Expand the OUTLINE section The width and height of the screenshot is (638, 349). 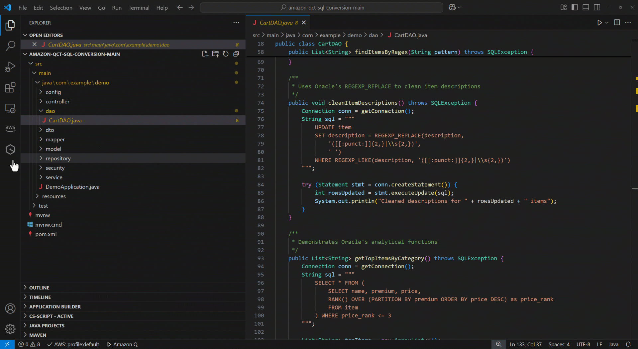[39, 288]
